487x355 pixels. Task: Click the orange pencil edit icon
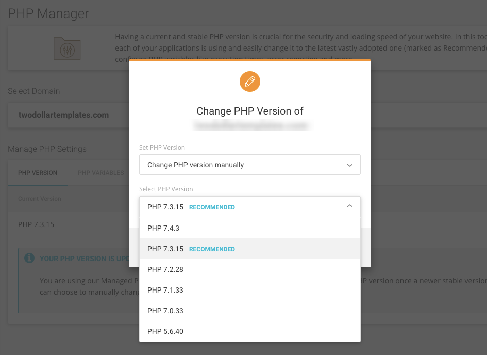(x=249, y=82)
